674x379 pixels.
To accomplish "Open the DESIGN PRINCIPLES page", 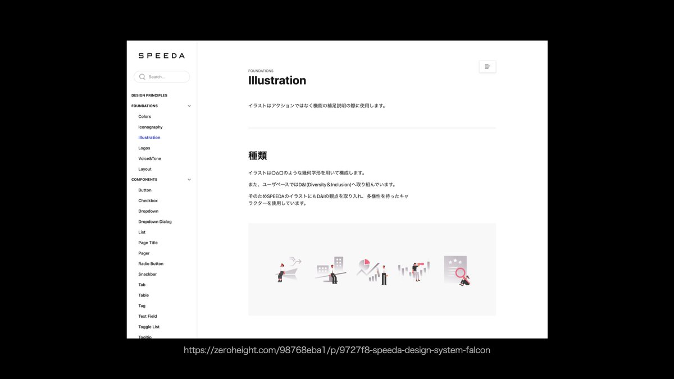I will click(x=149, y=95).
